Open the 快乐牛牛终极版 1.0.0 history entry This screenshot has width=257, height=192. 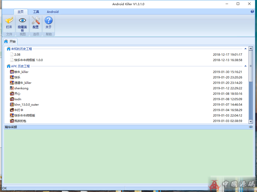pos(29,60)
